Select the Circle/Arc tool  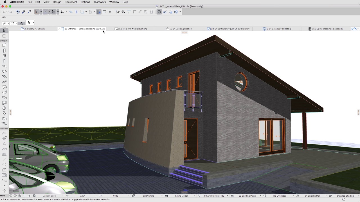click(x=4, y=165)
